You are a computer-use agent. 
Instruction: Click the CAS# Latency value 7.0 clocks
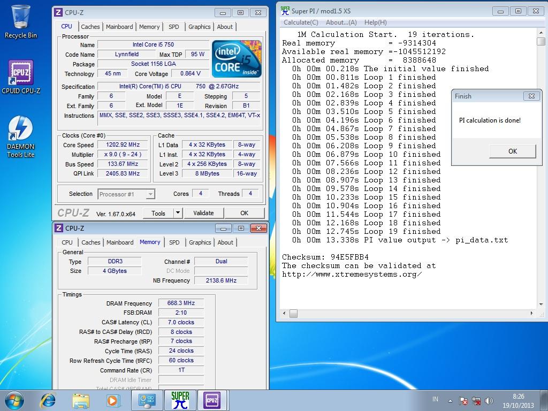point(181,322)
